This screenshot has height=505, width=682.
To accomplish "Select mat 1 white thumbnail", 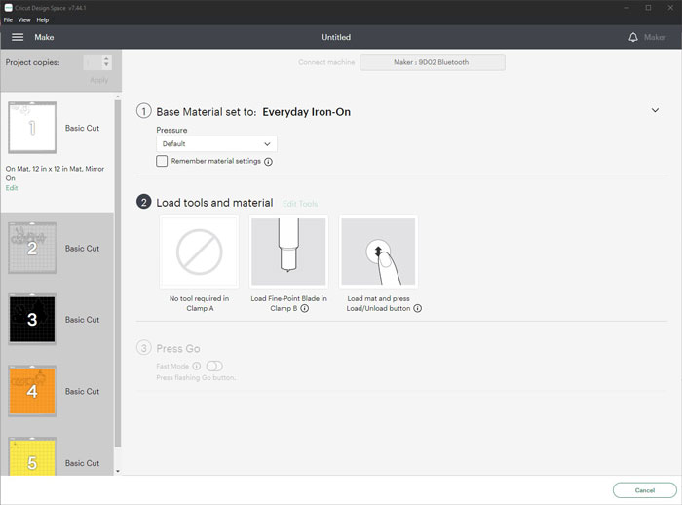I will point(32,128).
